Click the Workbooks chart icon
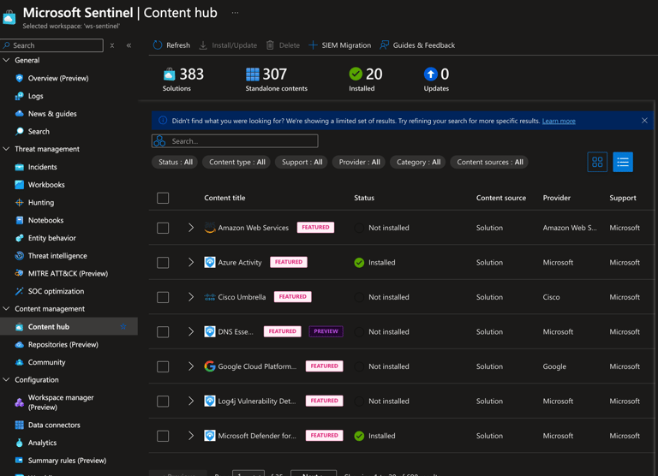Screen dimensions: 658x476 [20, 185]
